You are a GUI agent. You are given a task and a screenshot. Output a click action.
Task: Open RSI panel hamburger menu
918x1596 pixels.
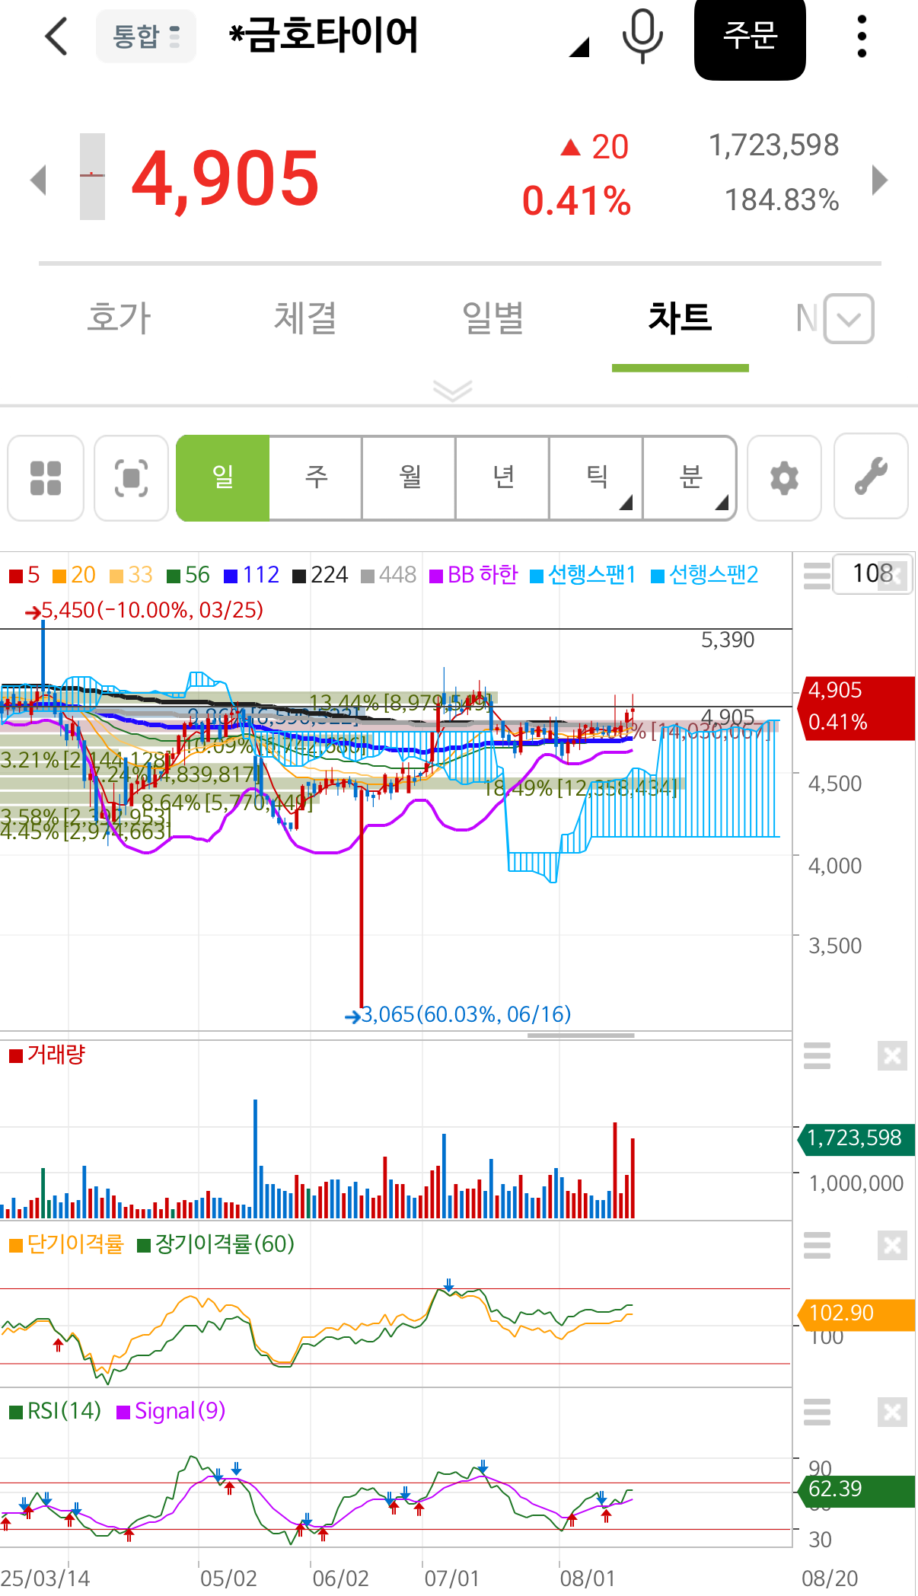coord(817,1412)
